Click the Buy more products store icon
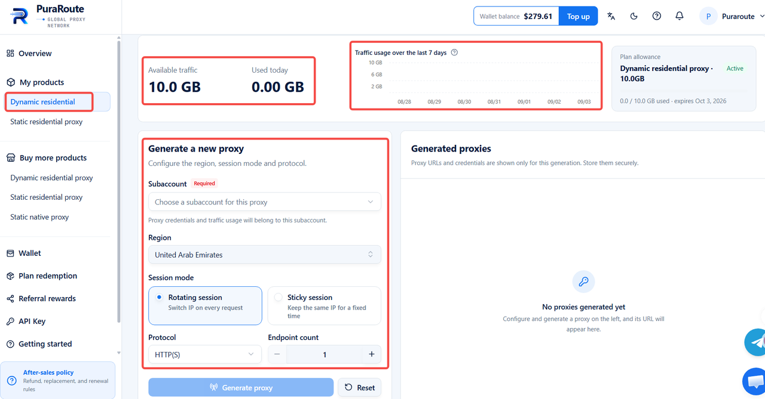Screen dimensions: 765x399 [x=10, y=158]
